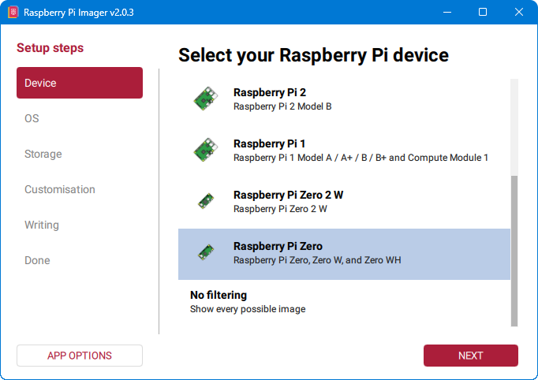Viewport: 538px width, 380px height.
Task: Open APP OPTIONS
Action: point(80,356)
